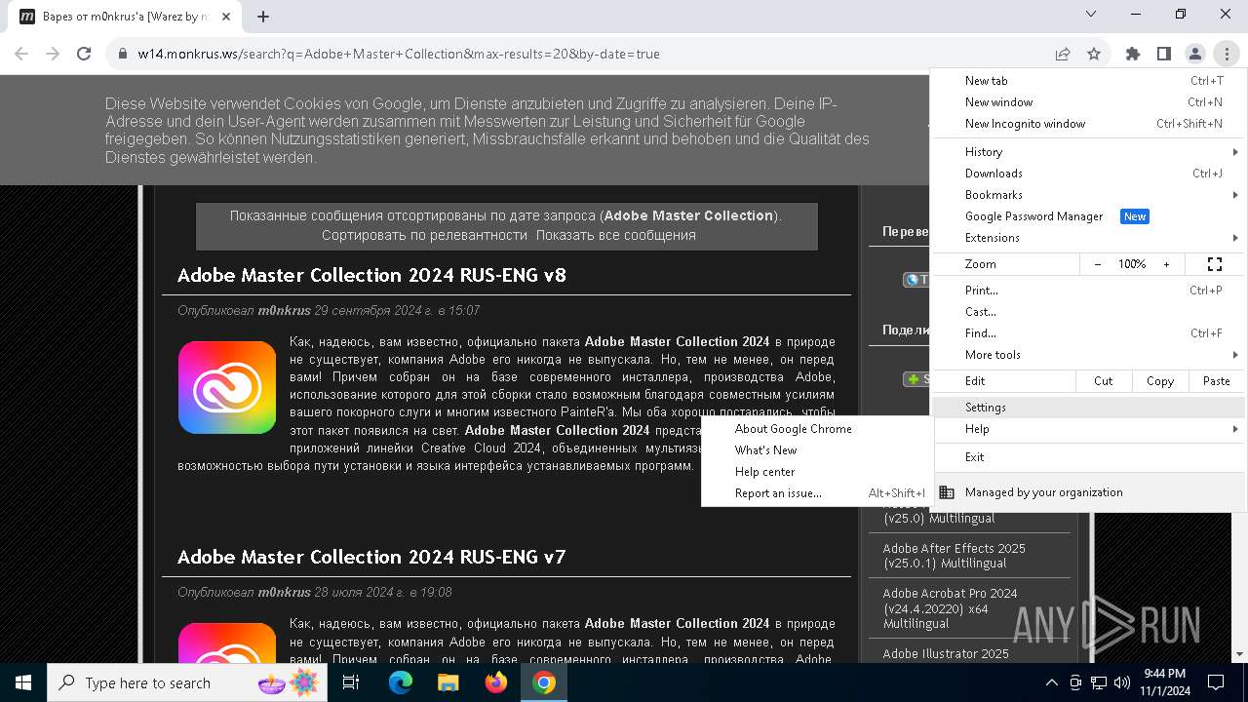Click the speaker volume tray icon
This screenshot has width=1248, height=702.
pos(1121,682)
